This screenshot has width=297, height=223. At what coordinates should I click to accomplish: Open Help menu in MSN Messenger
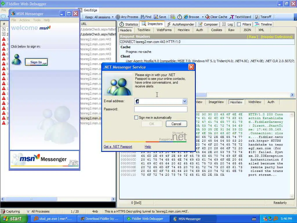47,20
